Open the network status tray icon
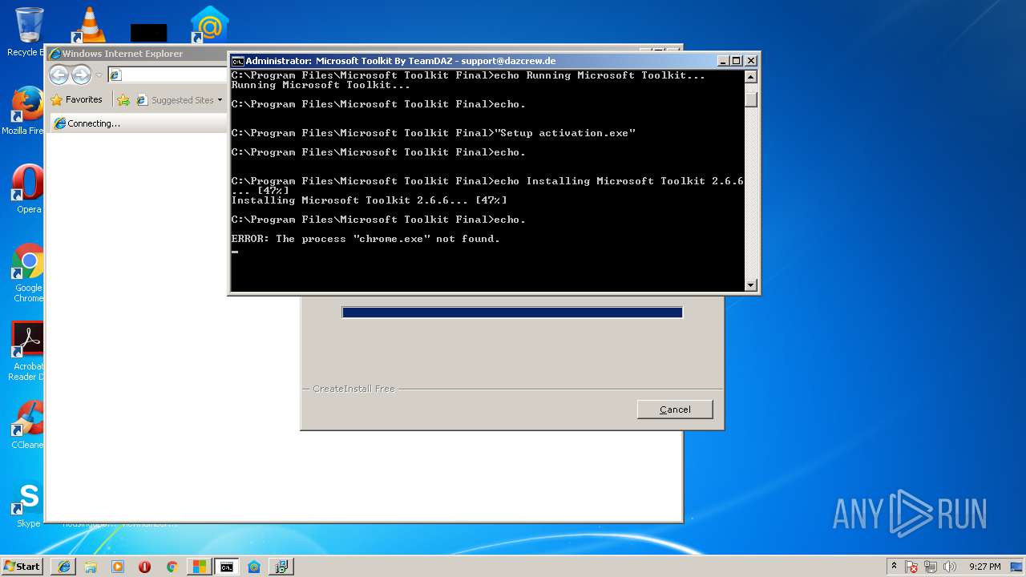 pyautogui.click(x=931, y=567)
